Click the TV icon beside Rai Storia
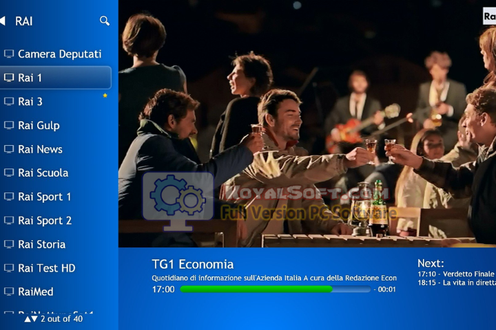This screenshot has width=496, height=330. pyautogui.click(x=9, y=244)
